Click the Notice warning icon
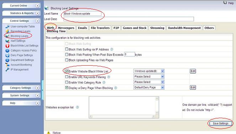236x134 pixels. coord(48,133)
